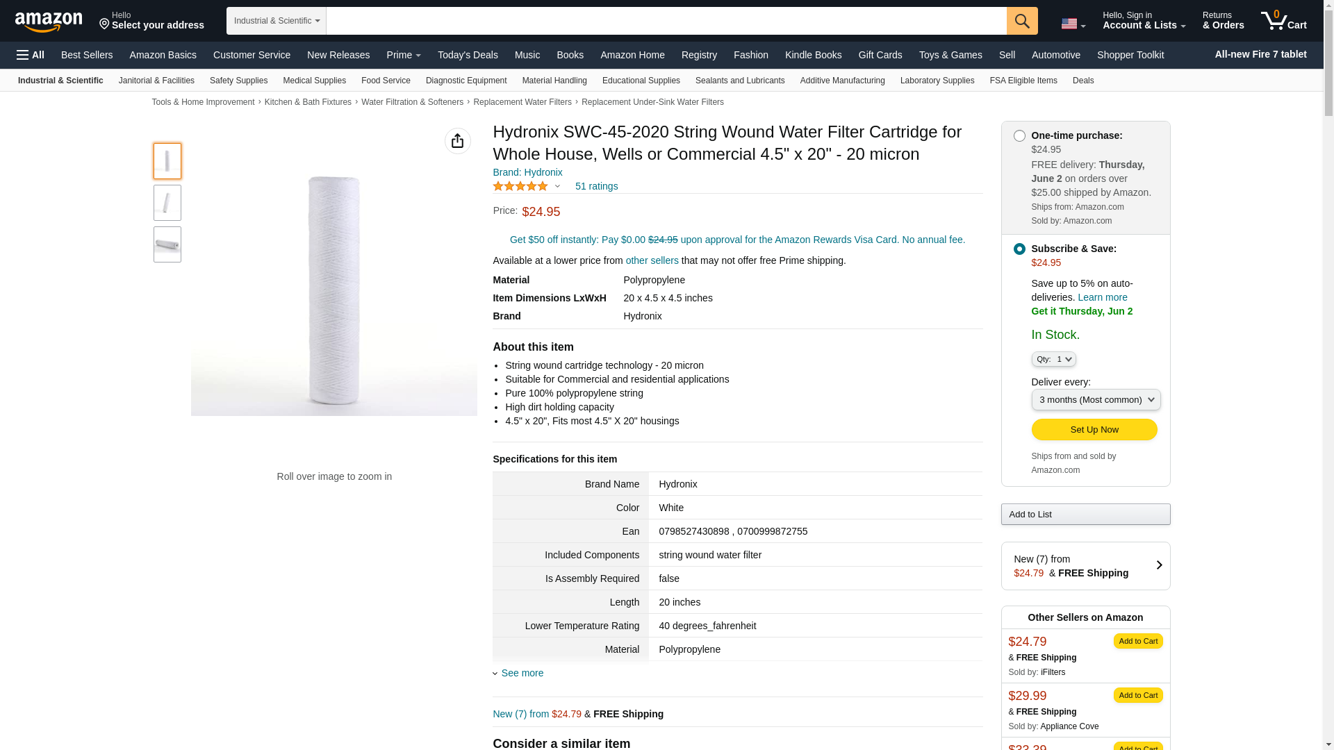
Task: Click the share icon on product image
Action: coord(457,141)
